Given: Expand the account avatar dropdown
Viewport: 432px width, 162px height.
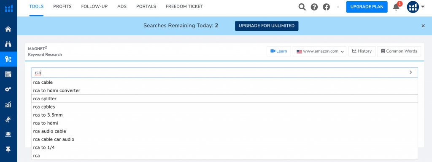Looking at the screenshot, I should (416, 7).
